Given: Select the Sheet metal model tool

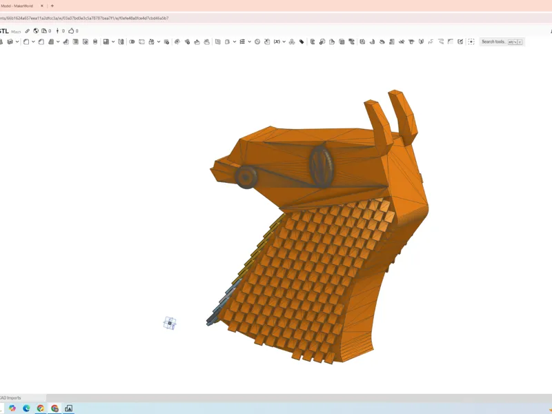Looking at the screenshot, I should [362, 41].
